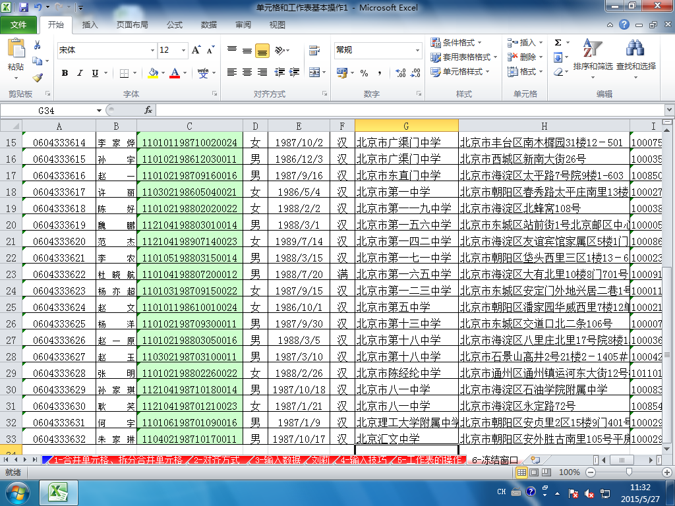Toggle Underline formatting

[x=95, y=73]
